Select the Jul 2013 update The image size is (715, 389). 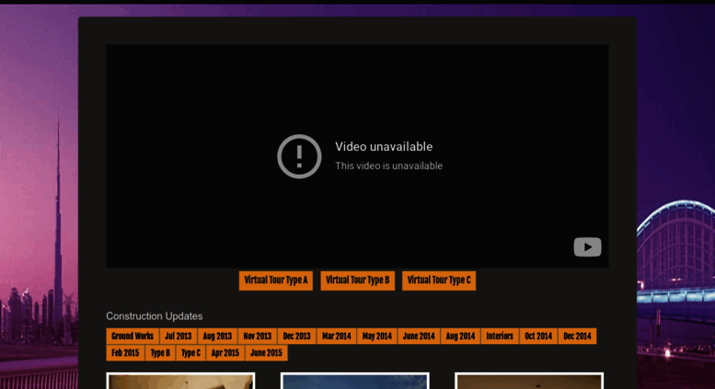(x=179, y=337)
